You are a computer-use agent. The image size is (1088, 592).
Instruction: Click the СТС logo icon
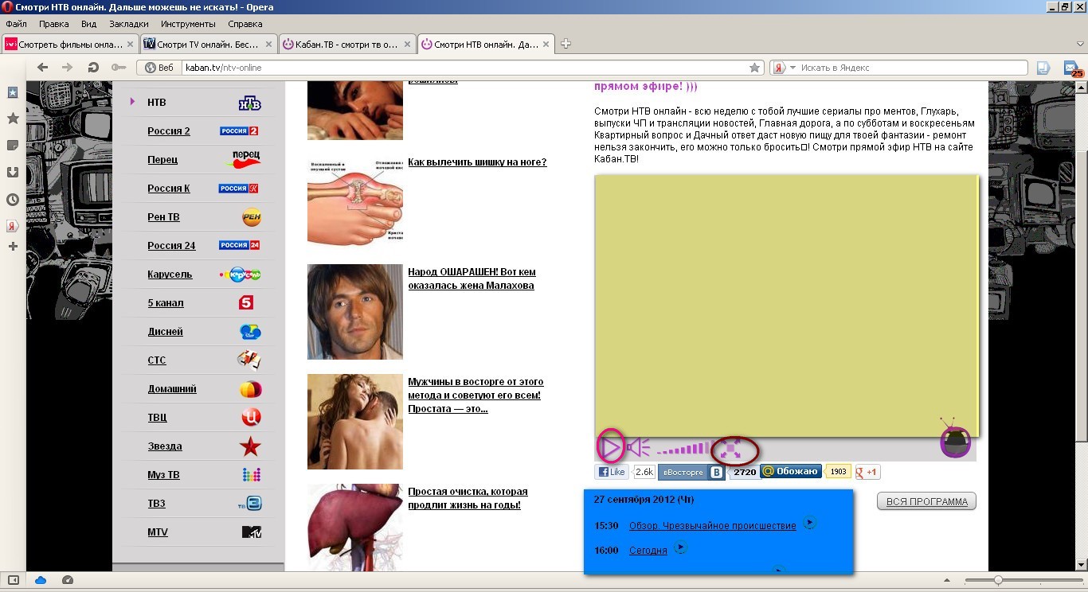tap(249, 360)
